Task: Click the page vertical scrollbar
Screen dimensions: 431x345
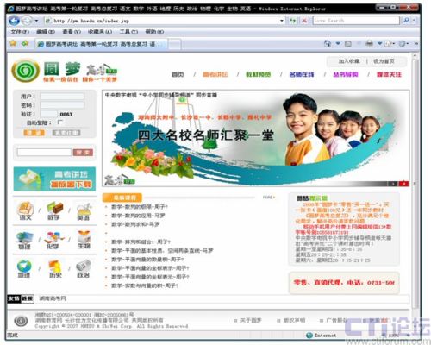Action: (415, 181)
